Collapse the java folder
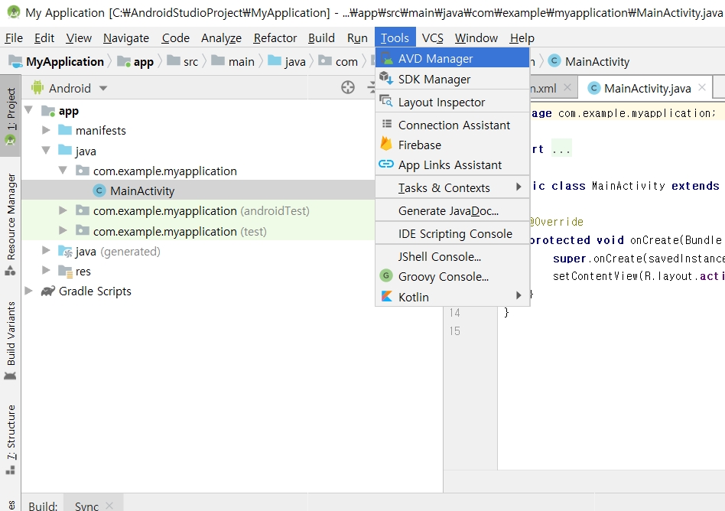This screenshot has width=725, height=511. coord(46,150)
